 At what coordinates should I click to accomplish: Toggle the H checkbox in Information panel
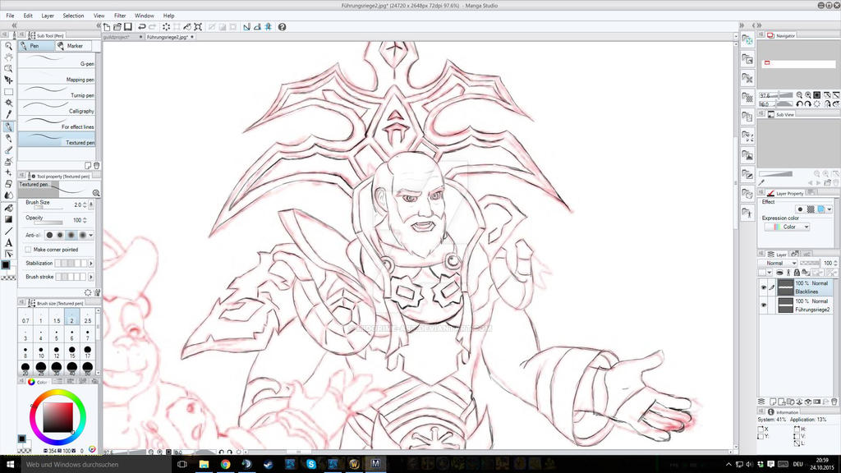[797, 429]
